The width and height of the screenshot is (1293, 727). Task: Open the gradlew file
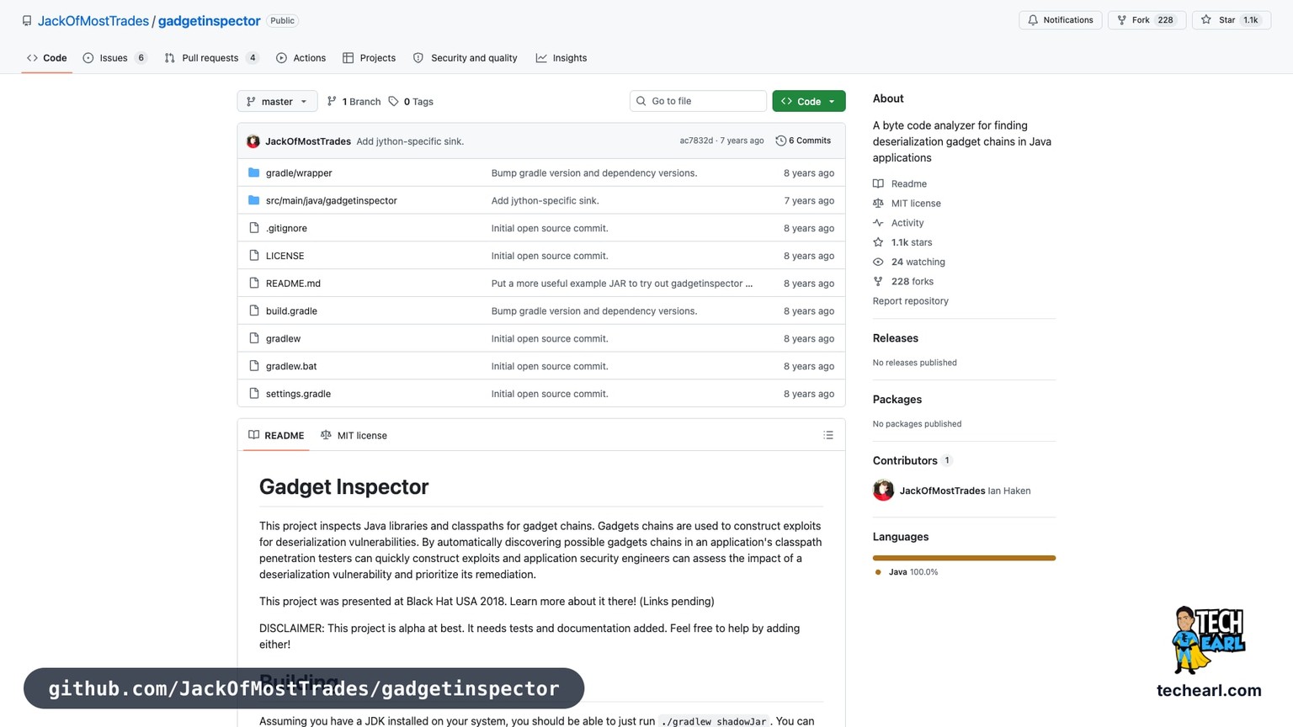click(x=283, y=338)
